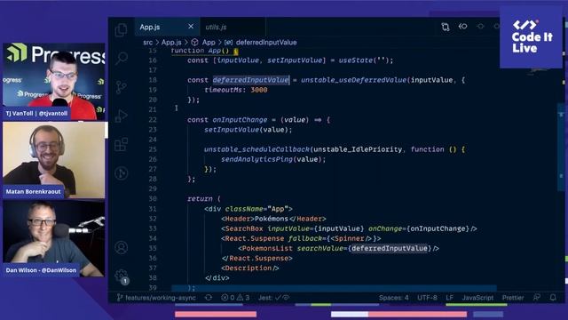Change indentation via Spaces: 4
Screen dimensions: 568x320
coord(393,298)
